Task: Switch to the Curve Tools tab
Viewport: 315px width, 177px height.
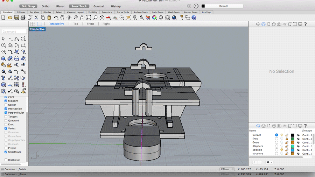Action: 123,12
